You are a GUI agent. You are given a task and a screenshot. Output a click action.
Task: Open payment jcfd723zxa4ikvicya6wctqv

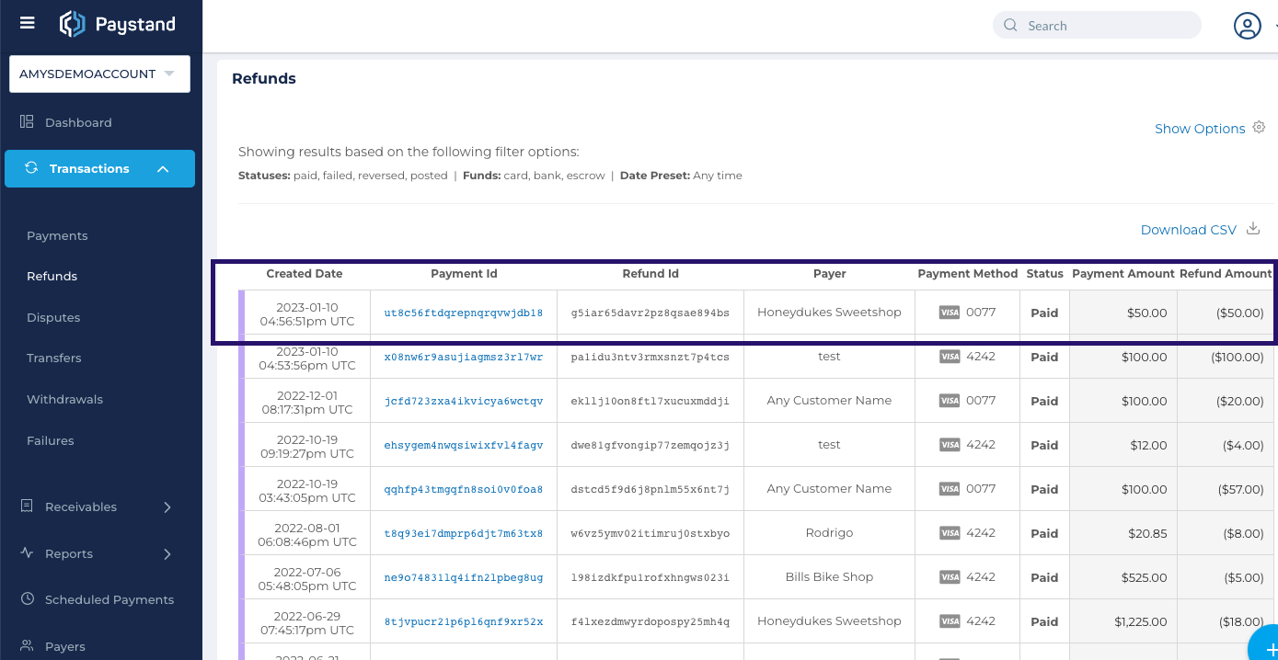point(464,401)
